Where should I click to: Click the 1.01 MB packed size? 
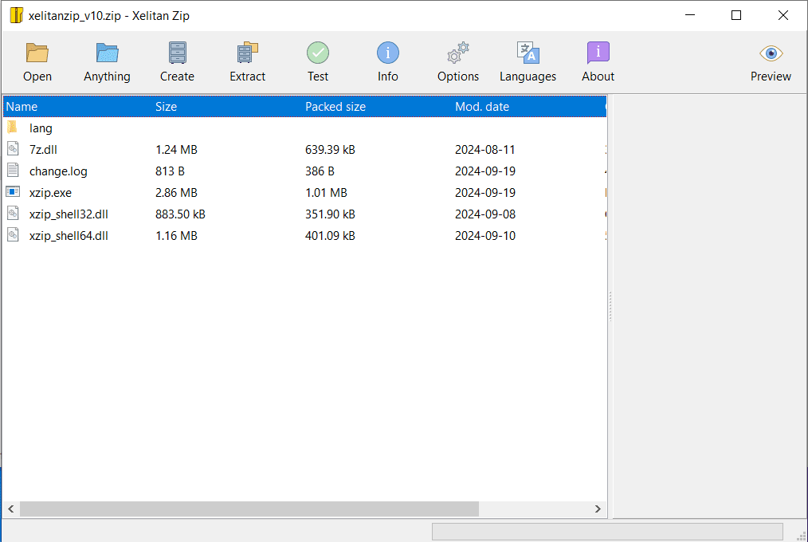pyautogui.click(x=326, y=193)
